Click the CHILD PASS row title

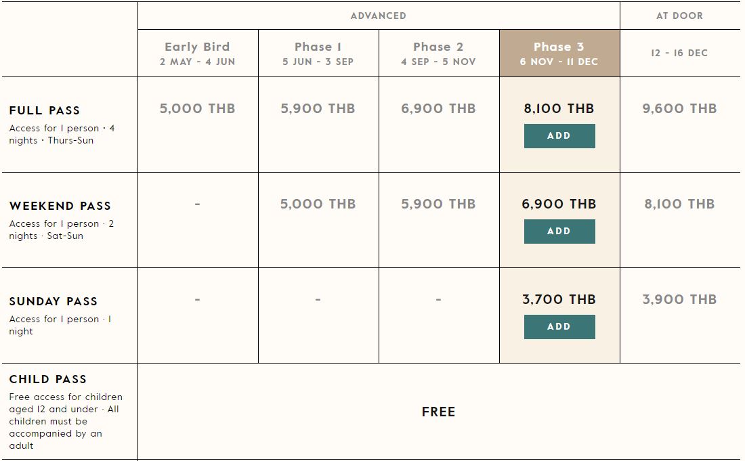(x=48, y=379)
